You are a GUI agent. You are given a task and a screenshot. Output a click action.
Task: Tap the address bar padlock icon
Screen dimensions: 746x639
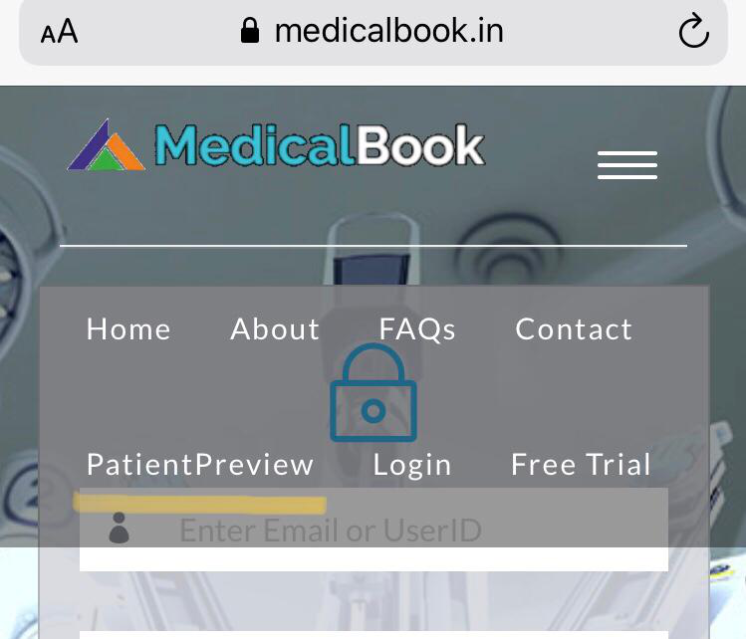pyautogui.click(x=250, y=31)
